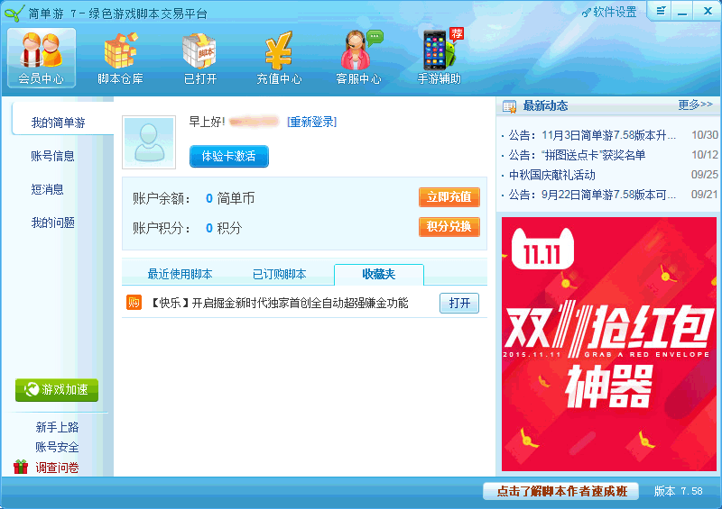Click the user avatar placeholder
The height and width of the screenshot is (509, 722).
[149, 142]
